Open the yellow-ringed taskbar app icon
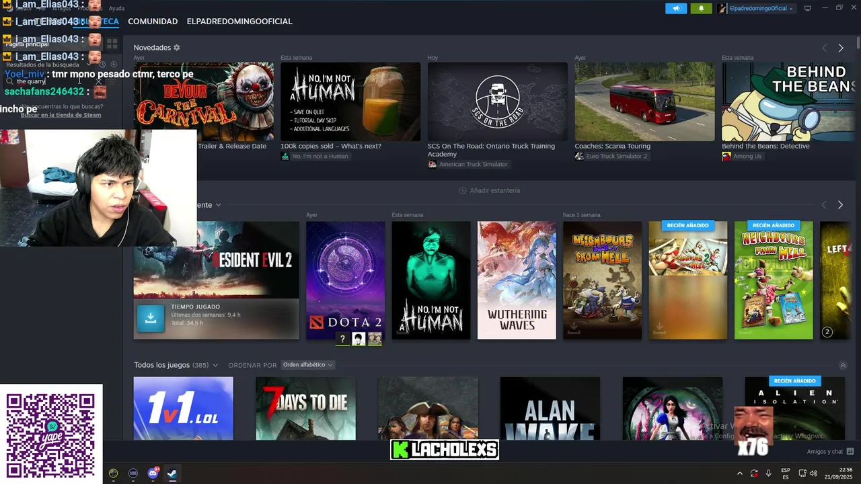This screenshot has height=484, width=861. point(113,473)
